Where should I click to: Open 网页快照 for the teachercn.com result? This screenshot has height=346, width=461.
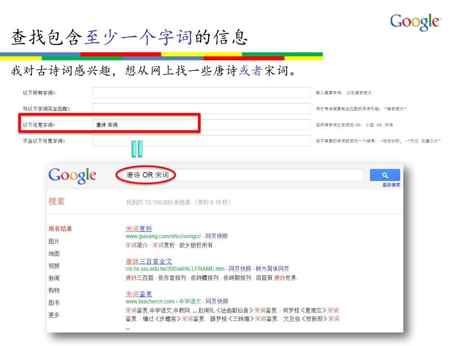(217, 302)
